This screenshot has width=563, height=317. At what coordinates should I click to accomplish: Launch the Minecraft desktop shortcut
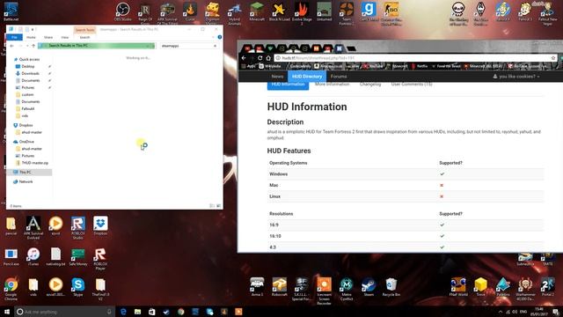[257, 11]
